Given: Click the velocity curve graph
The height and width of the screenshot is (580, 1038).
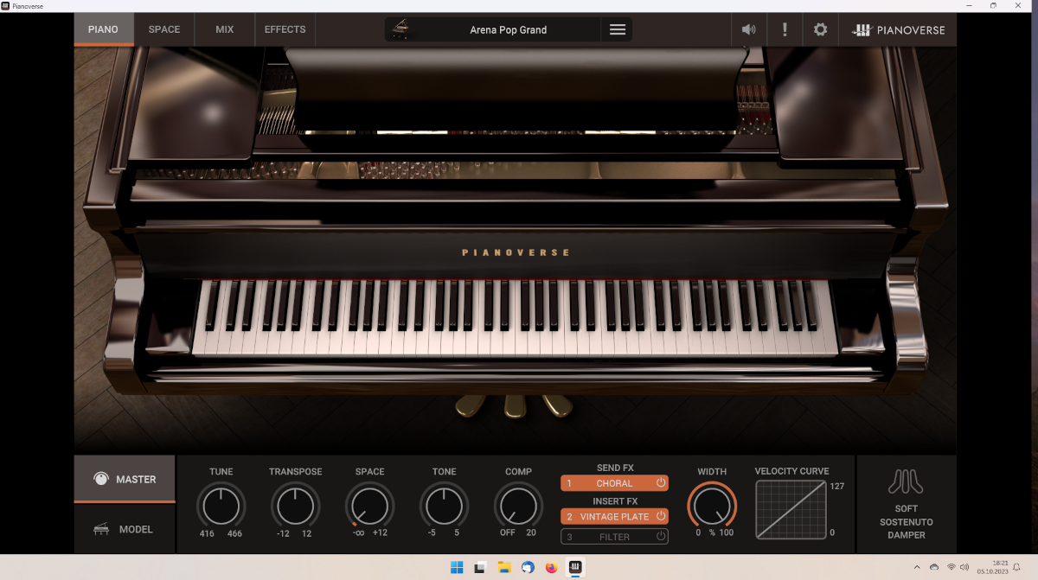Looking at the screenshot, I should point(791,510).
